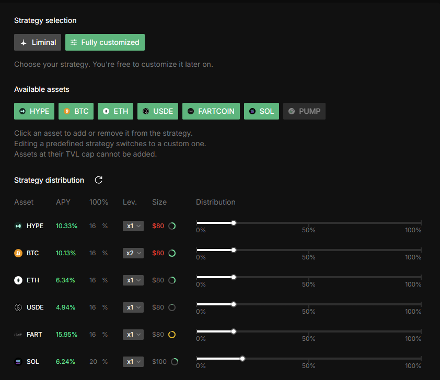
Task: Click SOL APY value 6.24%
Action: tap(65, 362)
